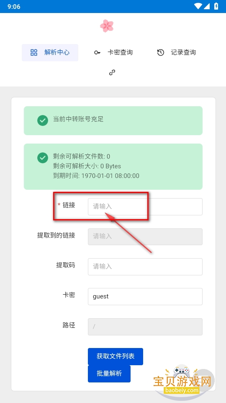Tap the Wi-Fi icon in status bar
This screenshot has width=226, height=403.
(x=198, y=6)
